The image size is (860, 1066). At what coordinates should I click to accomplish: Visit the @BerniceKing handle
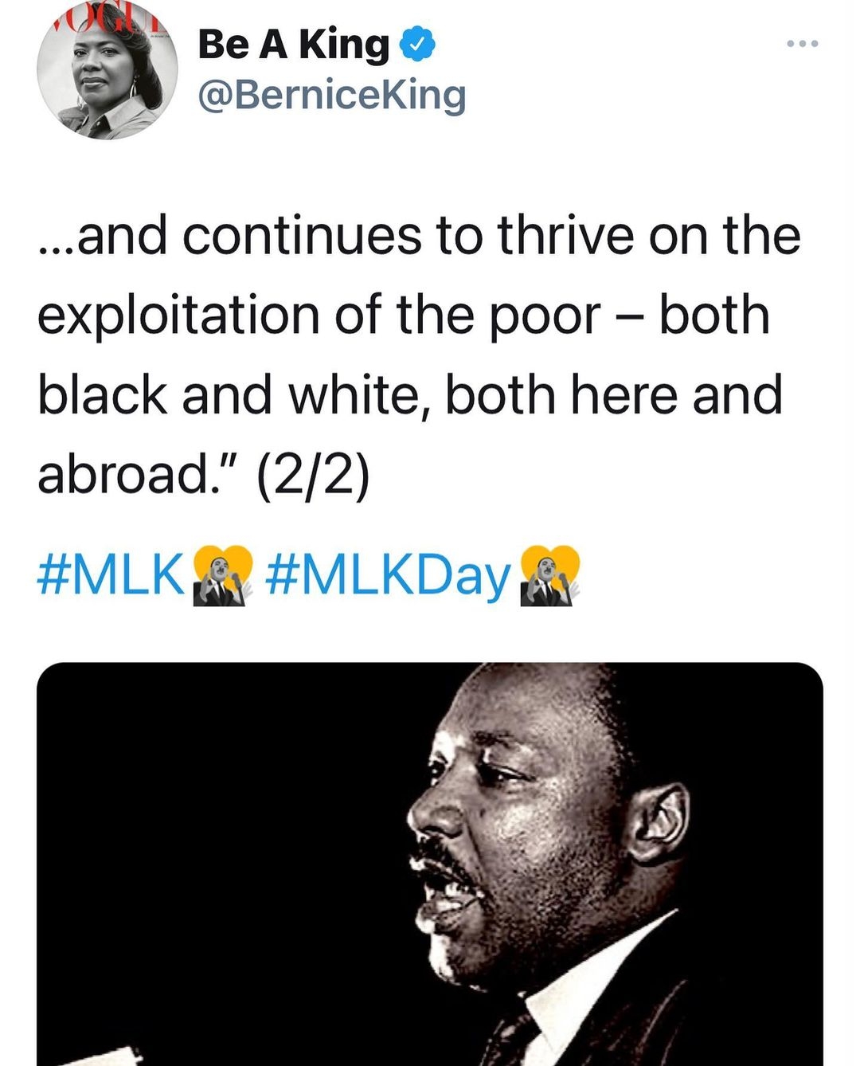pyautogui.click(x=331, y=96)
